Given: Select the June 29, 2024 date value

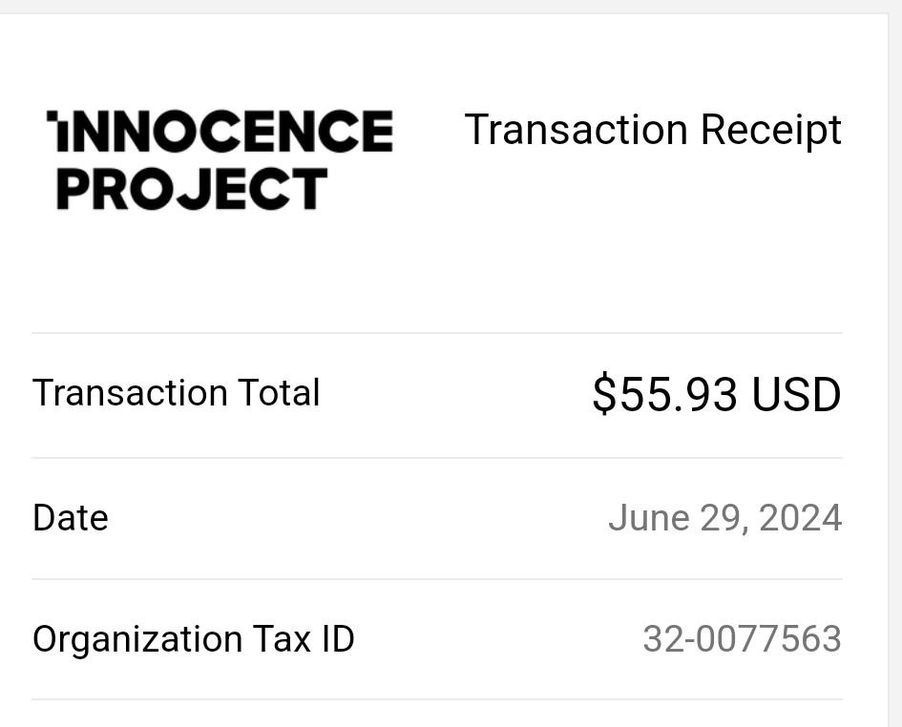Looking at the screenshot, I should pyautogui.click(x=725, y=518).
